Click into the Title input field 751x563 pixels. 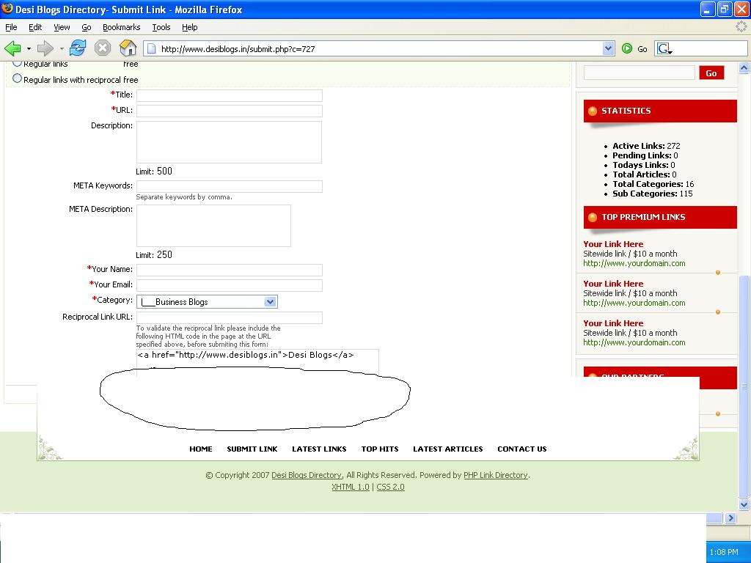pos(229,95)
